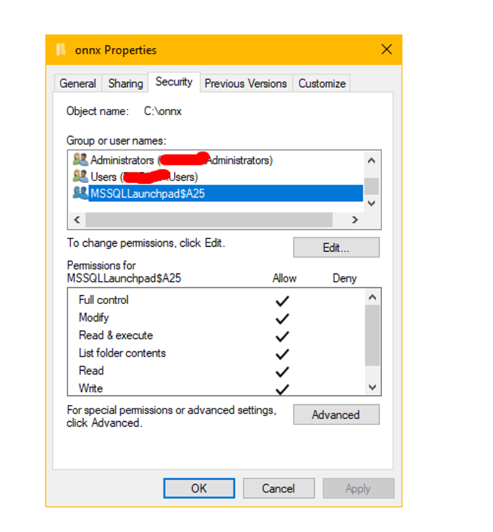The width and height of the screenshot is (493, 532).
Task: Open Advanced security settings
Action: (336, 414)
